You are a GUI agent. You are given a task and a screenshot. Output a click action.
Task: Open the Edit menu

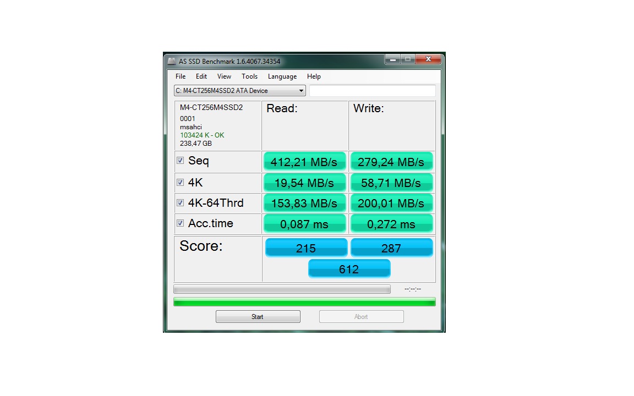(x=201, y=76)
